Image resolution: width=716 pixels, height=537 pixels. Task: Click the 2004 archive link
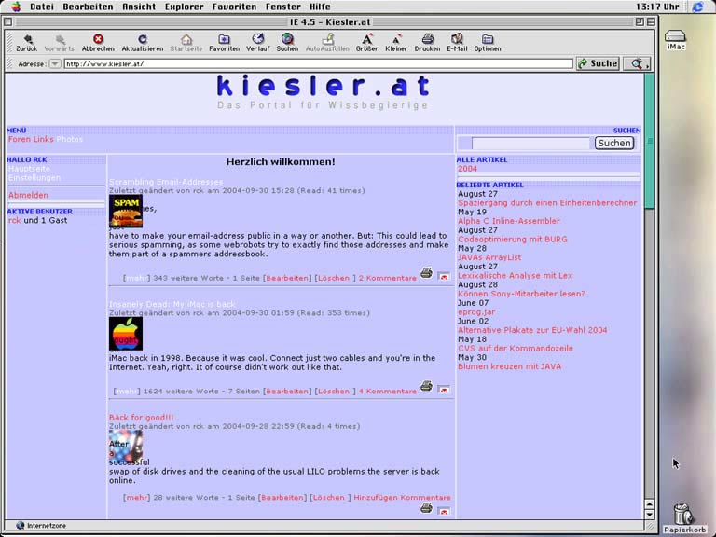point(467,169)
